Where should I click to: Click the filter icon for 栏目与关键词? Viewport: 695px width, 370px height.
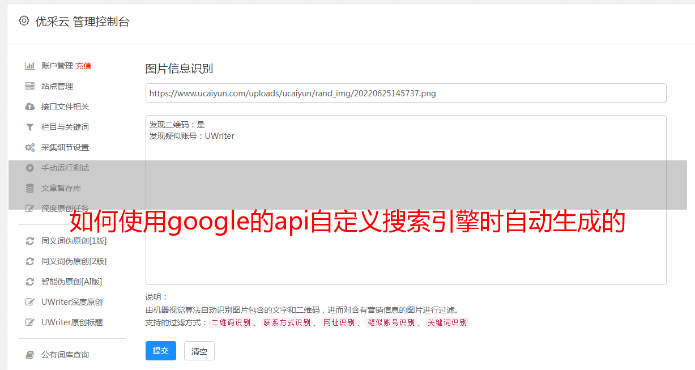tap(30, 127)
